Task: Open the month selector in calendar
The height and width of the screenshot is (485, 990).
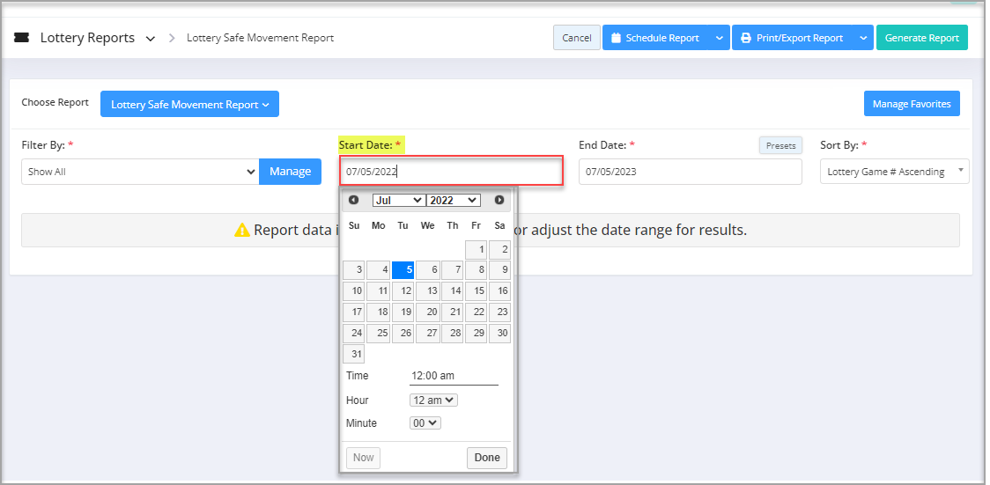Action: pyautogui.click(x=398, y=200)
